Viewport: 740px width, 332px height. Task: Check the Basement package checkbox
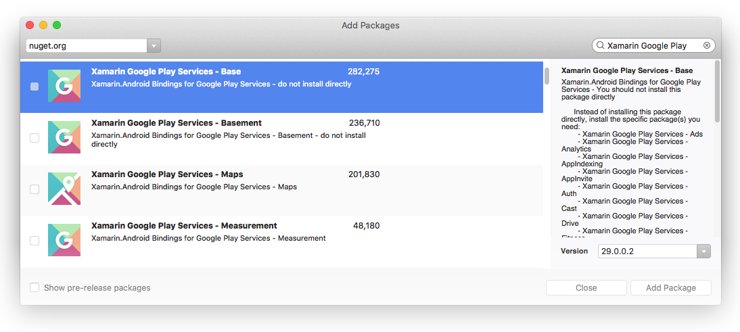coord(34,138)
